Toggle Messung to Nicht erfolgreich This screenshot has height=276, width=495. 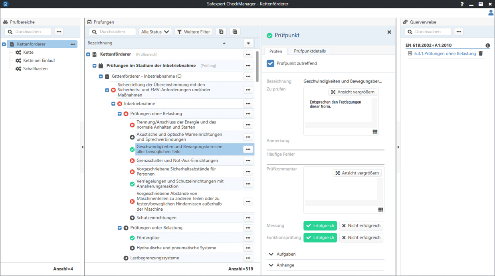[x=361, y=225]
